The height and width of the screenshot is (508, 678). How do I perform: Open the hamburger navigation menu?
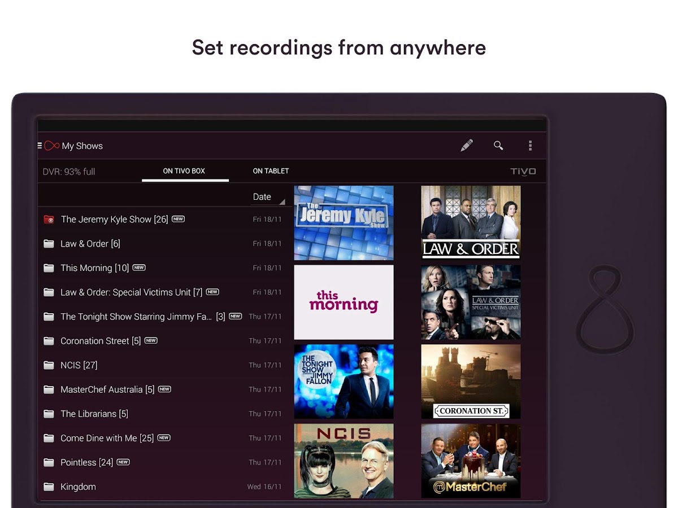[x=40, y=146]
